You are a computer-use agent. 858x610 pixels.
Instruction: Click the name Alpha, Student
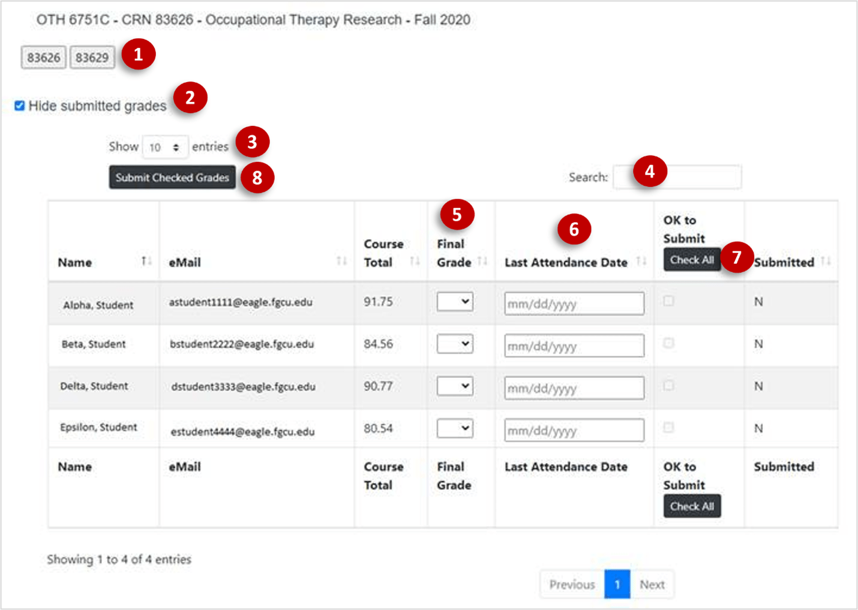98,305
